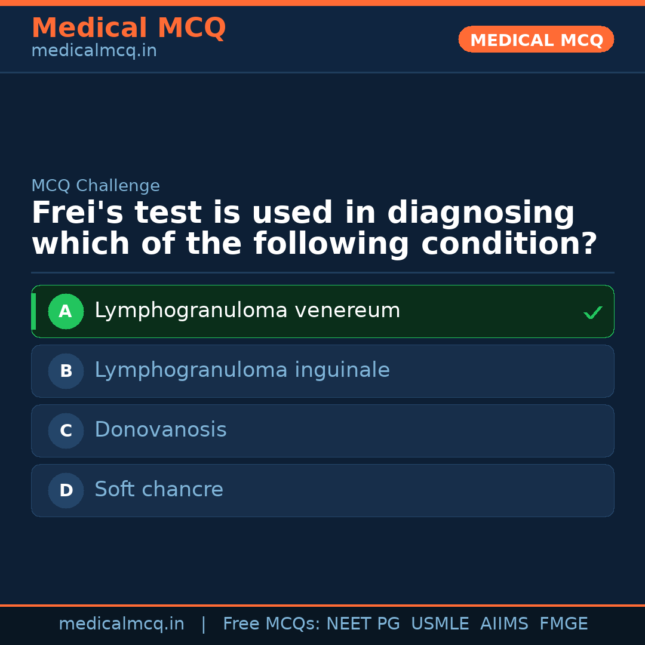
Task: Click the green A letter circle
Action: click(x=66, y=311)
